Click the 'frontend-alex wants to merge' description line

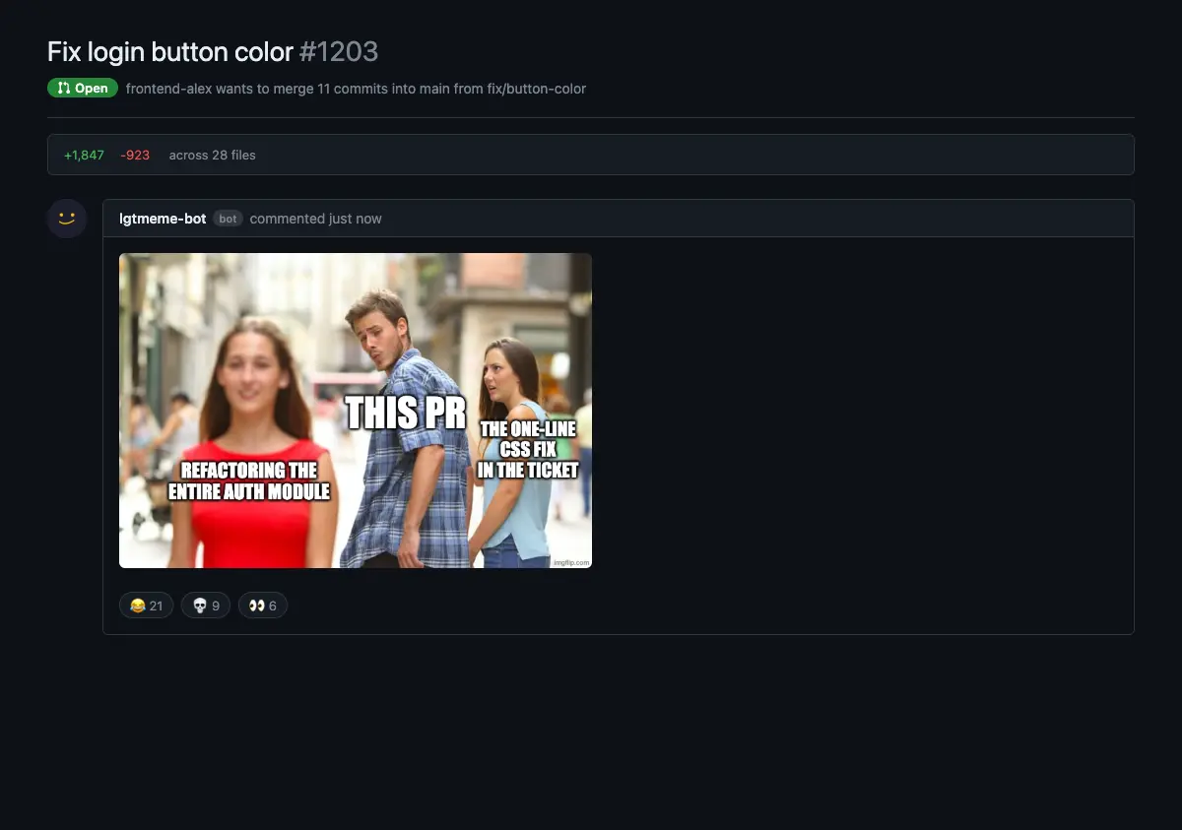[x=356, y=89]
